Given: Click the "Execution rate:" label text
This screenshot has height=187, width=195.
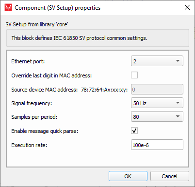Looking at the screenshot, I should 29,145.
